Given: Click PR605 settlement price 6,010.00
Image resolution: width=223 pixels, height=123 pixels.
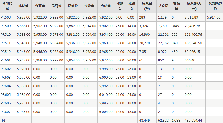Looking at the screenshot, I should (x=106, y=94).
